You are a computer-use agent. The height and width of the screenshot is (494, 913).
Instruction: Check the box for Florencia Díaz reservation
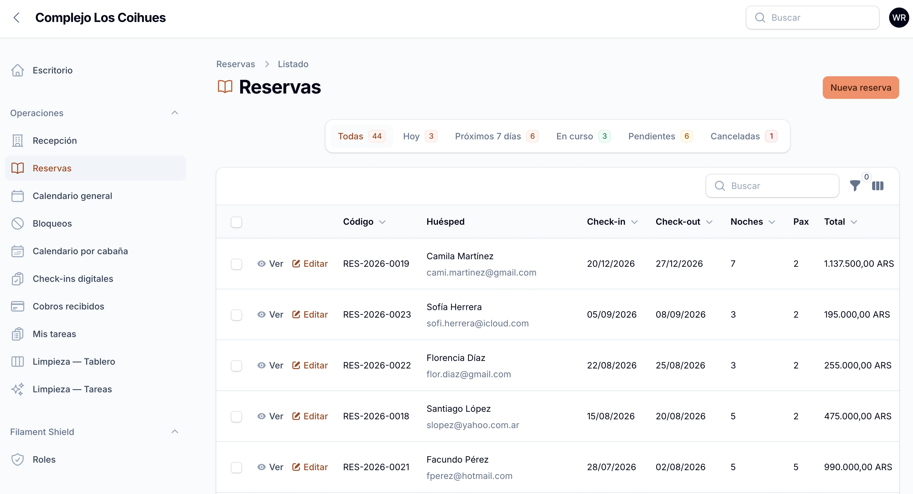pyautogui.click(x=236, y=366)
